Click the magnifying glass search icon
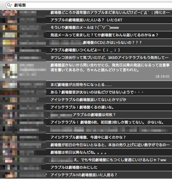 (x=9, y=5)
